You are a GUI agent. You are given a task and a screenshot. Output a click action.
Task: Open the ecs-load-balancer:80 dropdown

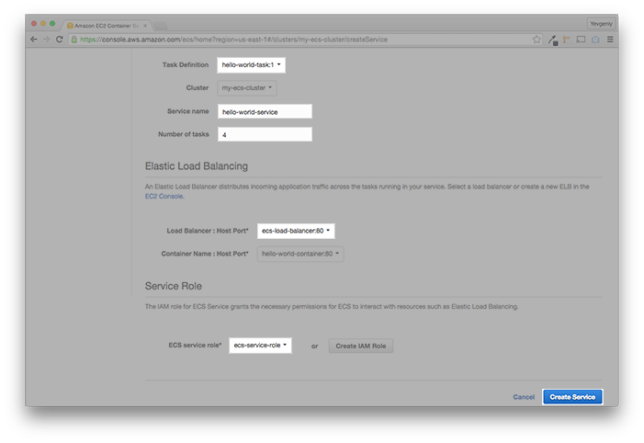296,231
